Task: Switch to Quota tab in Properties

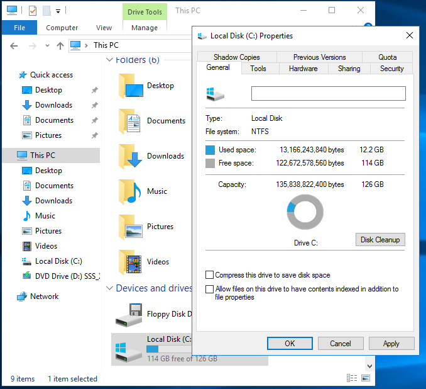Action: pyautogui.click(x=388, y=57)
